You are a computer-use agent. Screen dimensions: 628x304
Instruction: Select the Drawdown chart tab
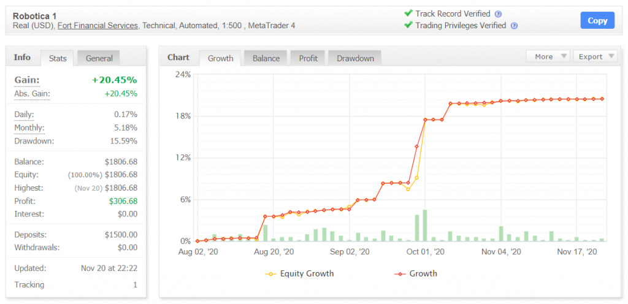(x=355, y=58)
